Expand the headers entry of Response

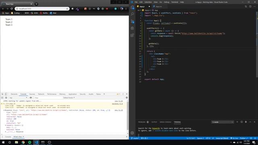(x=6, y=125)
